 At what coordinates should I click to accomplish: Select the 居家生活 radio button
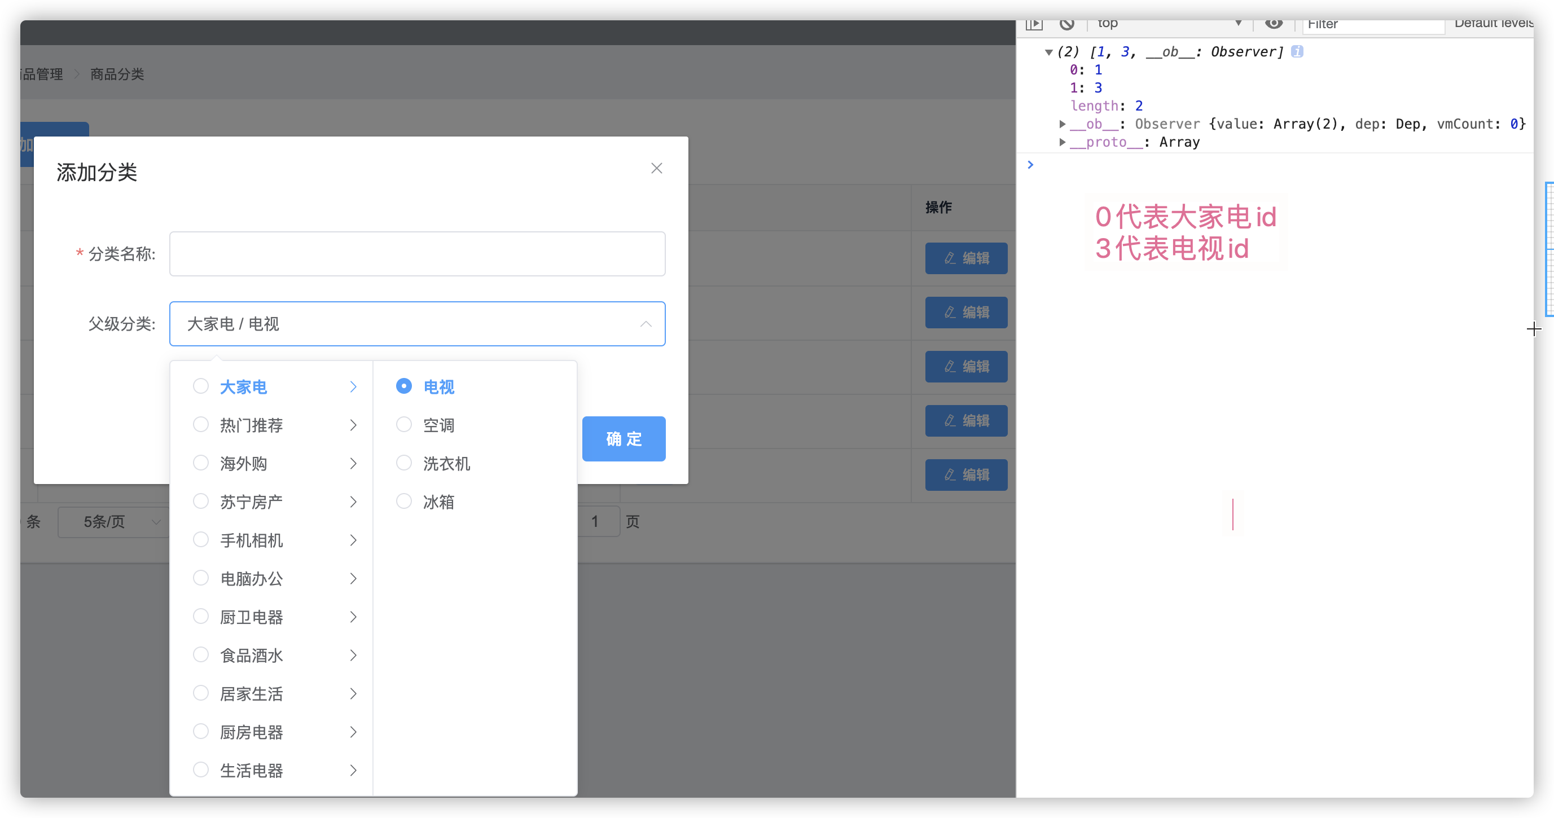point(200,693)
